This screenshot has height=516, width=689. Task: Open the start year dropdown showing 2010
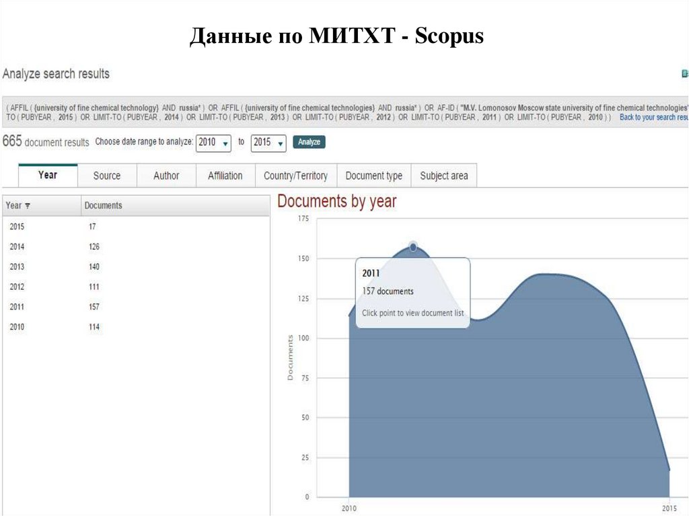[213, 143]
